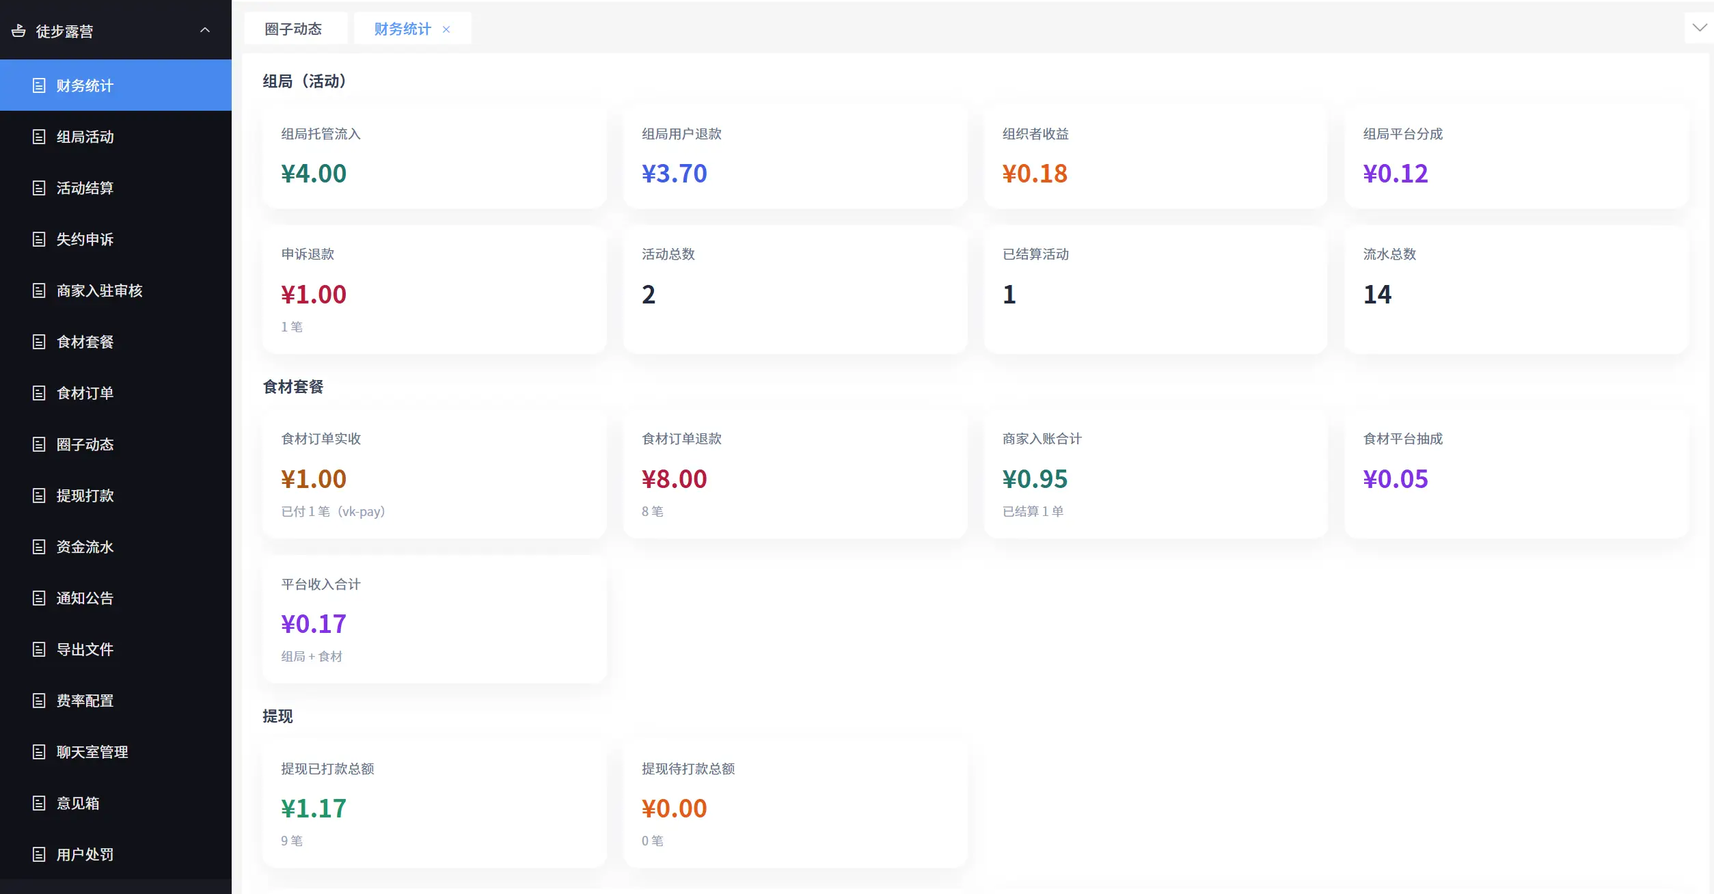
Task: Click the 申诉退款 ¥1.00 amount
Action: coord(314,295)
